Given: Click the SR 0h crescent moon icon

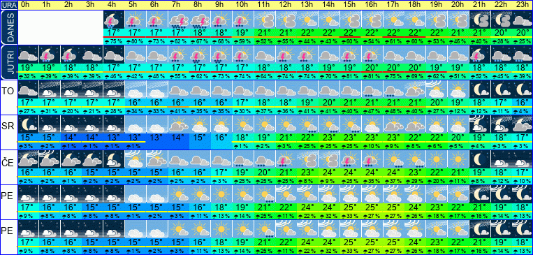Looking at the screenshot, I should [28, 124].
